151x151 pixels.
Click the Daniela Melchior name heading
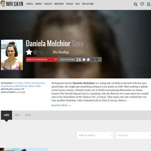point(48,43)
